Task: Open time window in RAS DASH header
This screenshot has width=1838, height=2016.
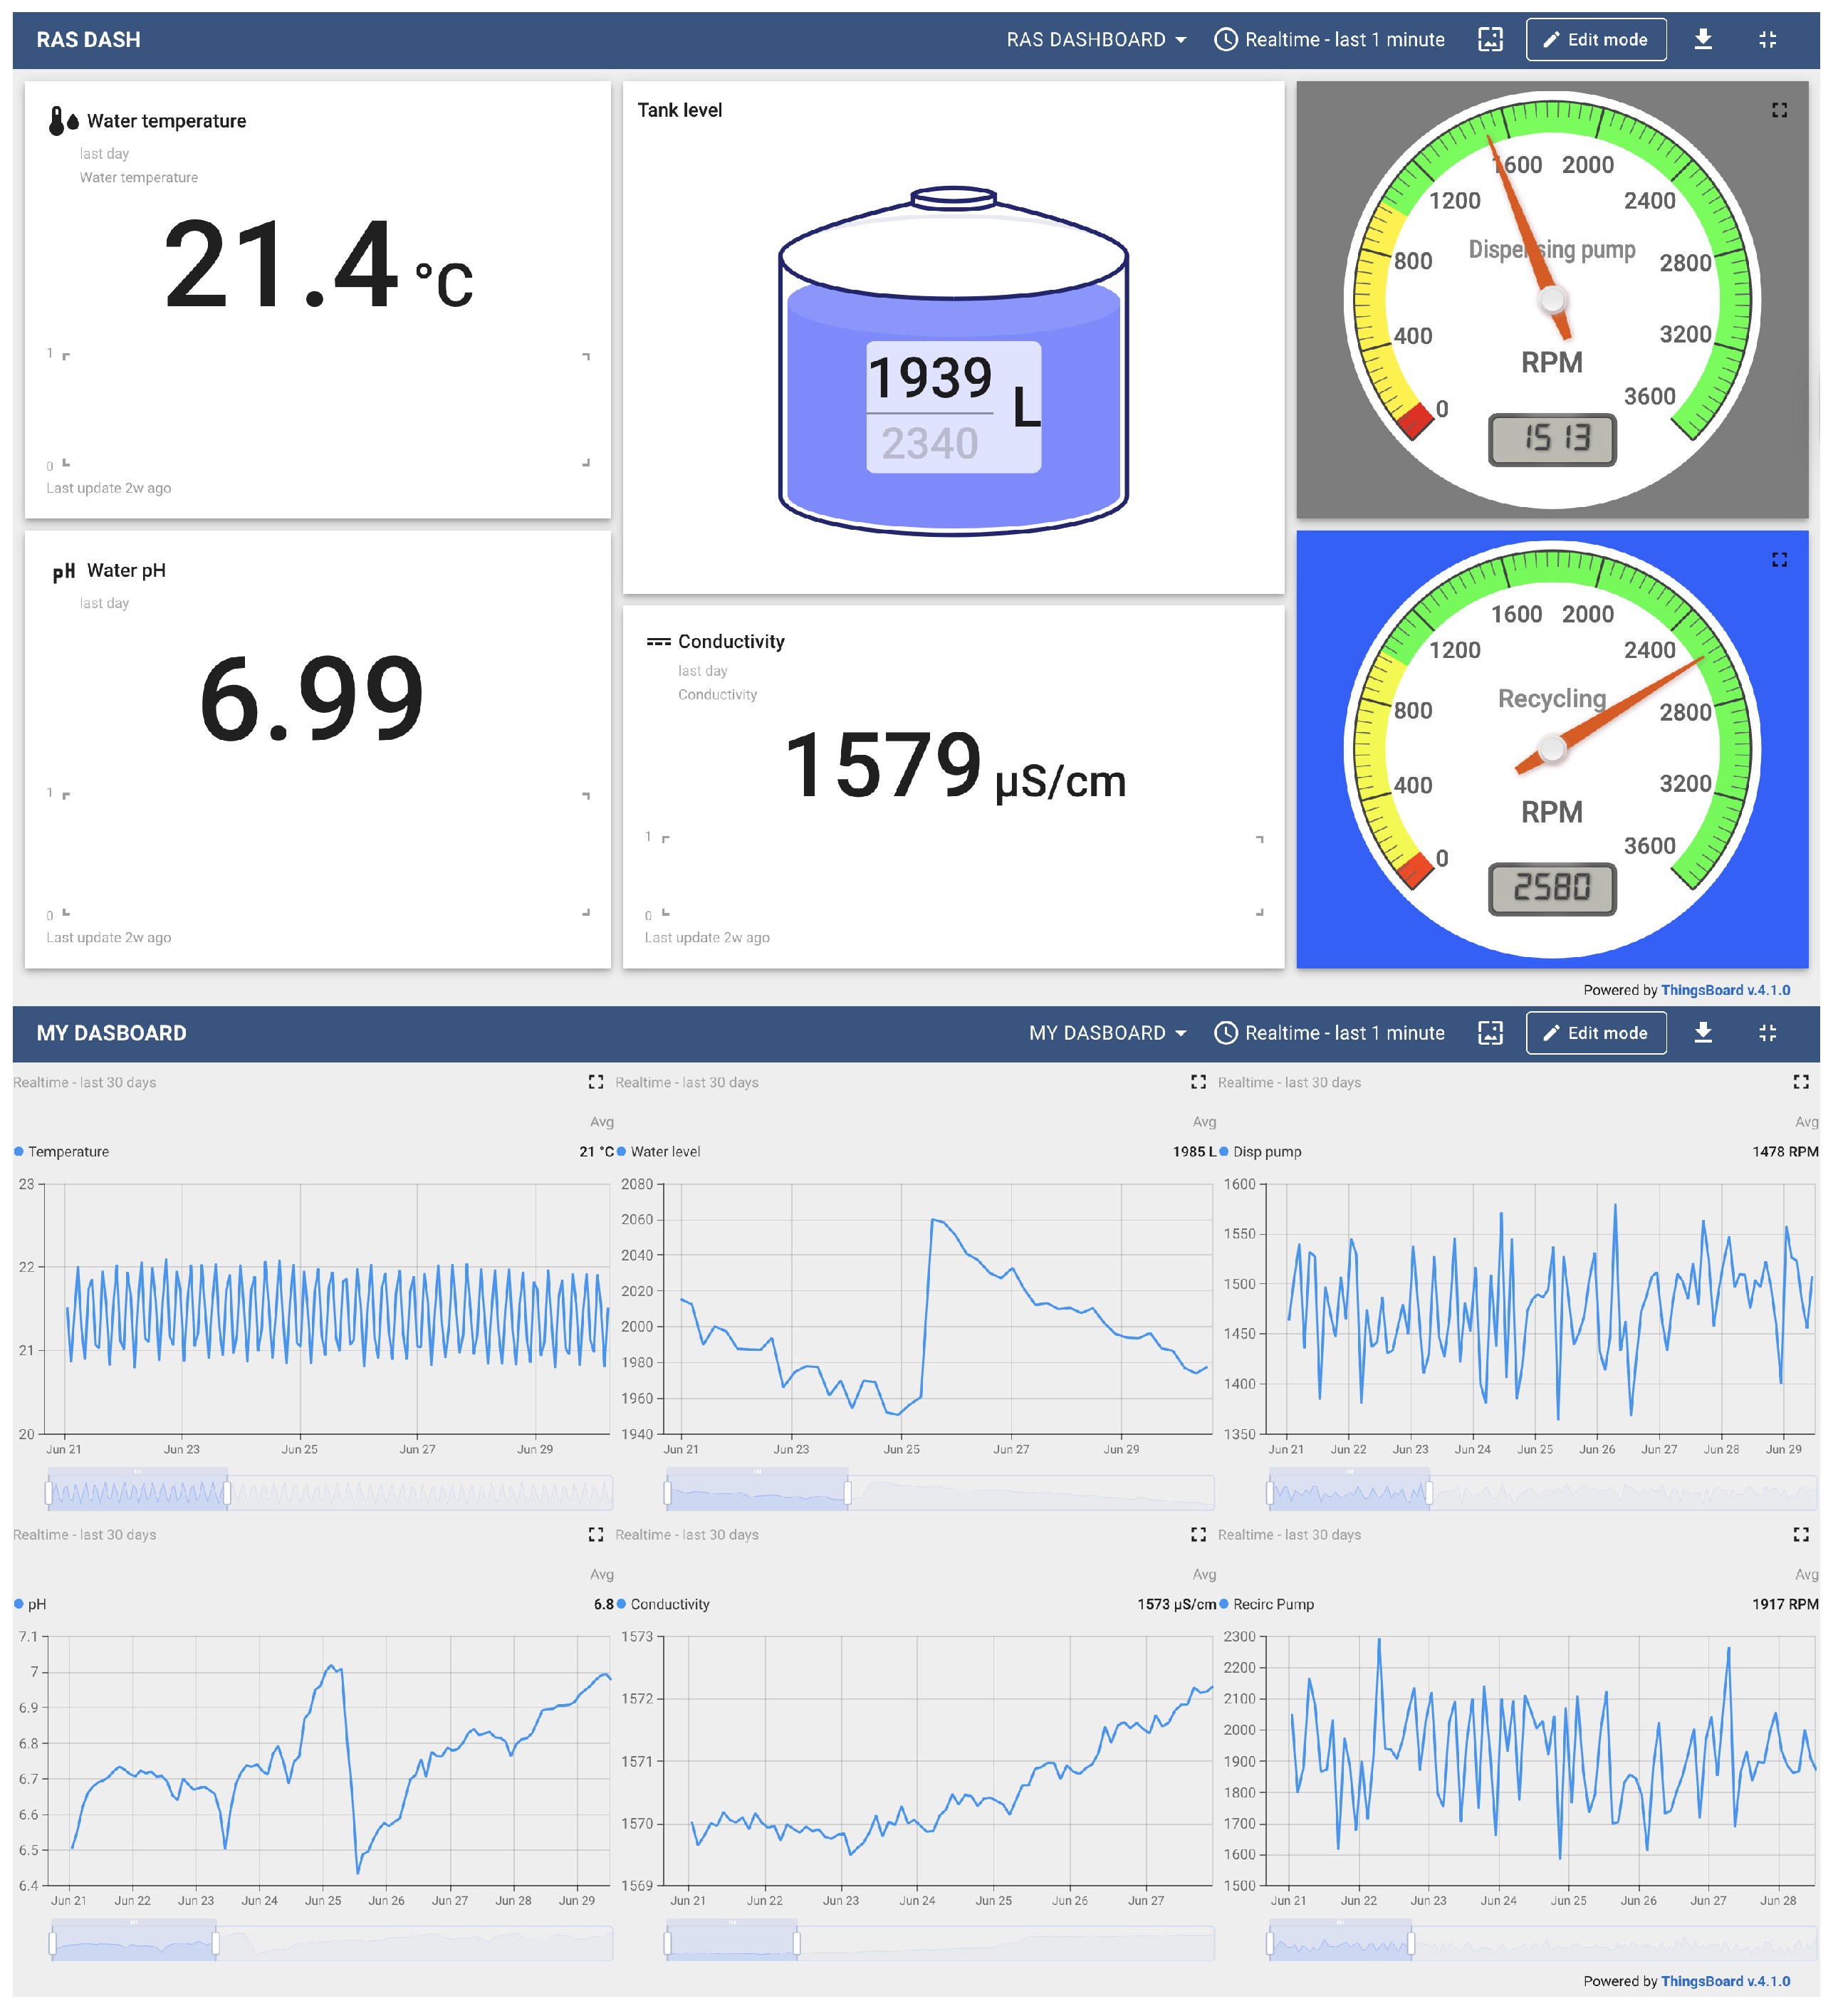Action: click(x=1329, y=39)
